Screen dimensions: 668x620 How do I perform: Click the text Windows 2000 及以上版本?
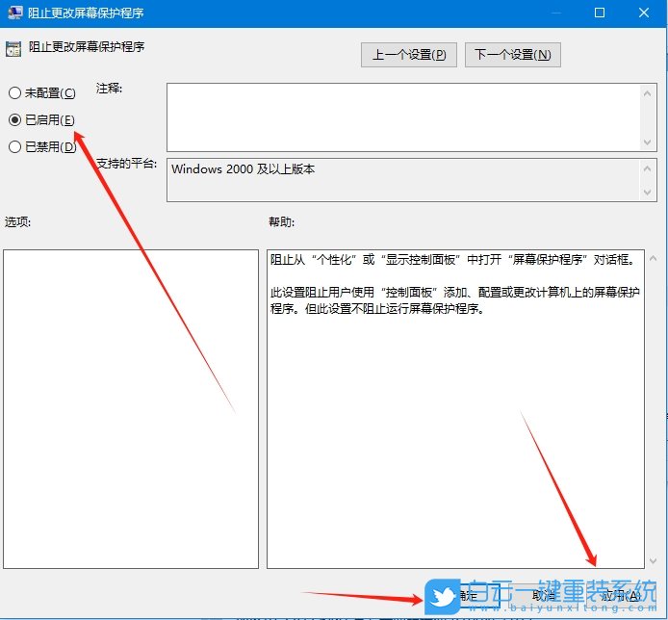coord(243,169)
